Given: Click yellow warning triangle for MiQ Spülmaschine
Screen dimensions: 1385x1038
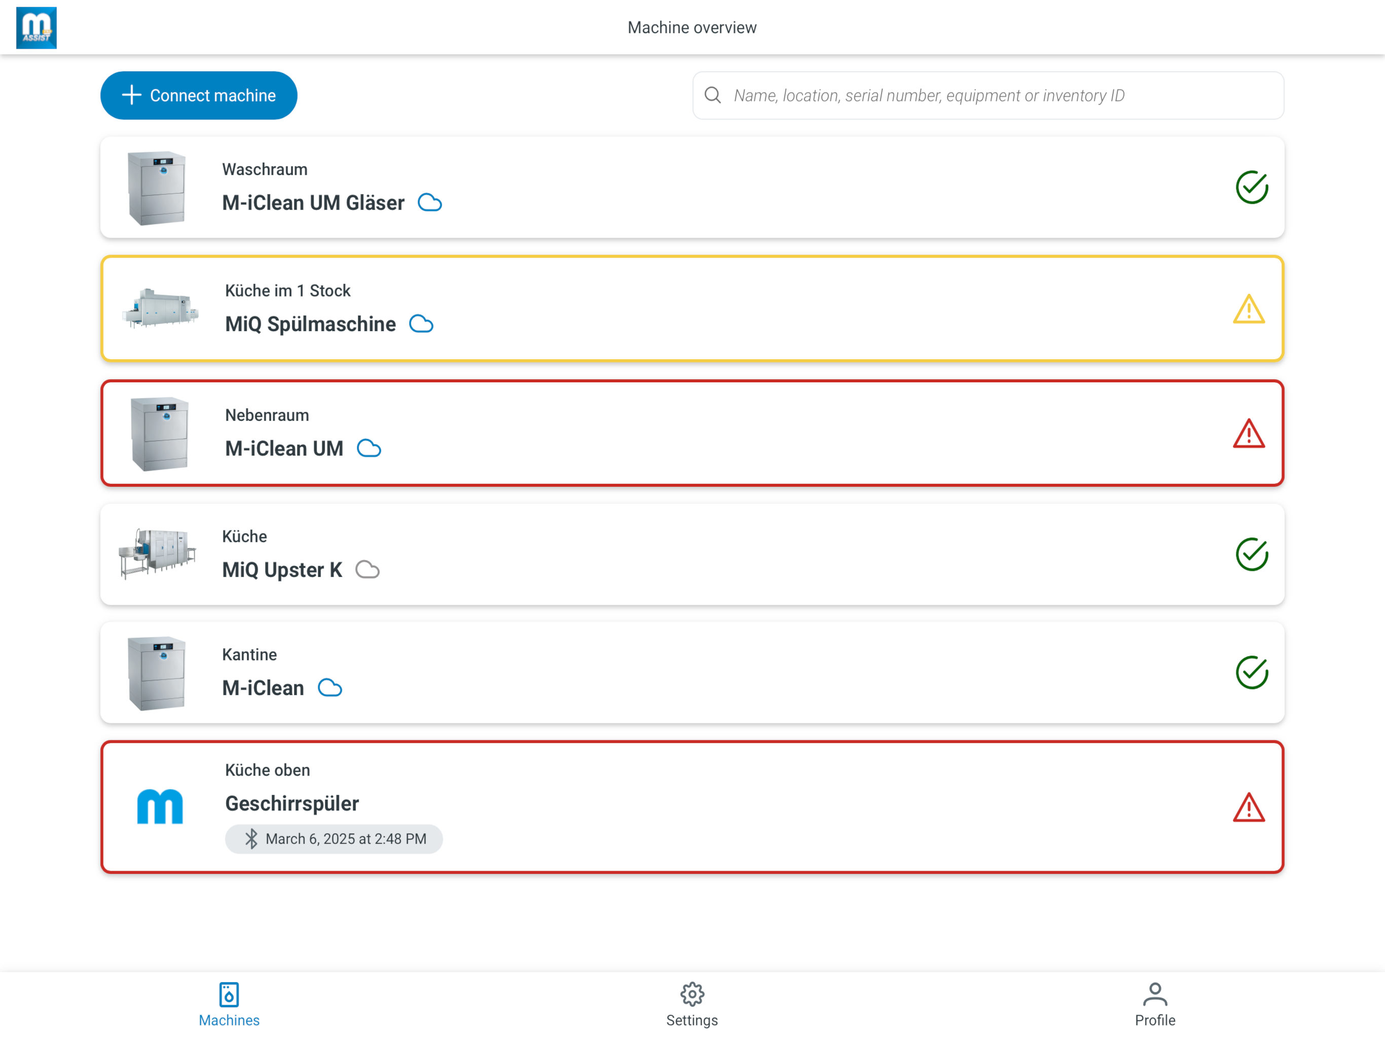Looking at the screenshot, I should (x=1249, y=309).
